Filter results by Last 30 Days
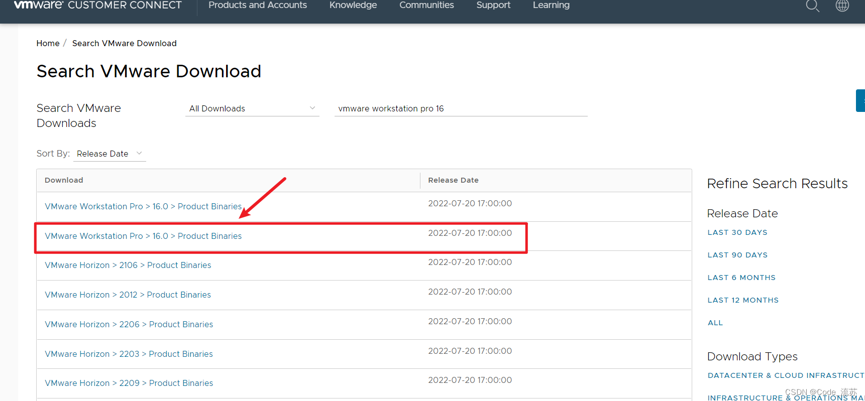 pos(737,232)
